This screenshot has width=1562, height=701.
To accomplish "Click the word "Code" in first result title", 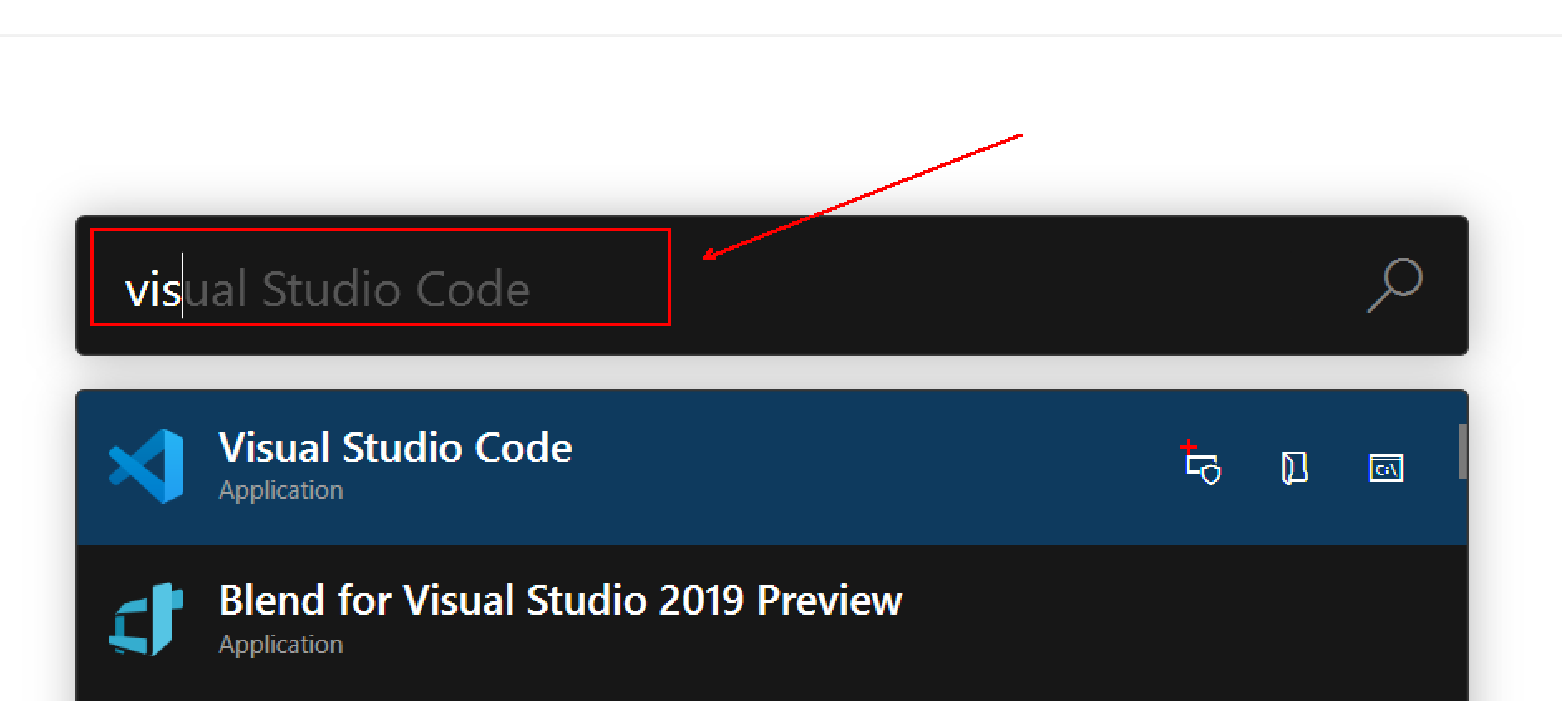I will click(523, 448).
